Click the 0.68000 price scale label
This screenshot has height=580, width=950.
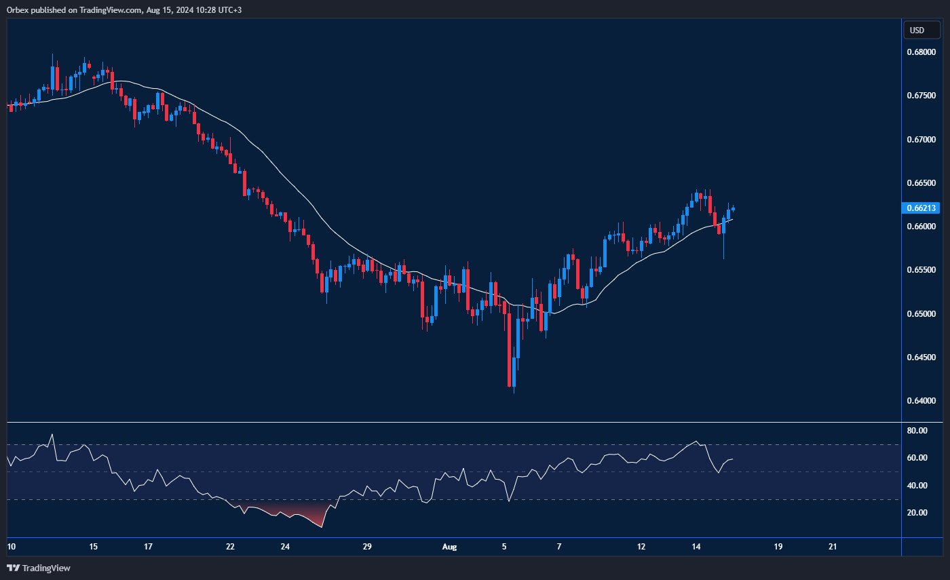(x=921, y=52)
